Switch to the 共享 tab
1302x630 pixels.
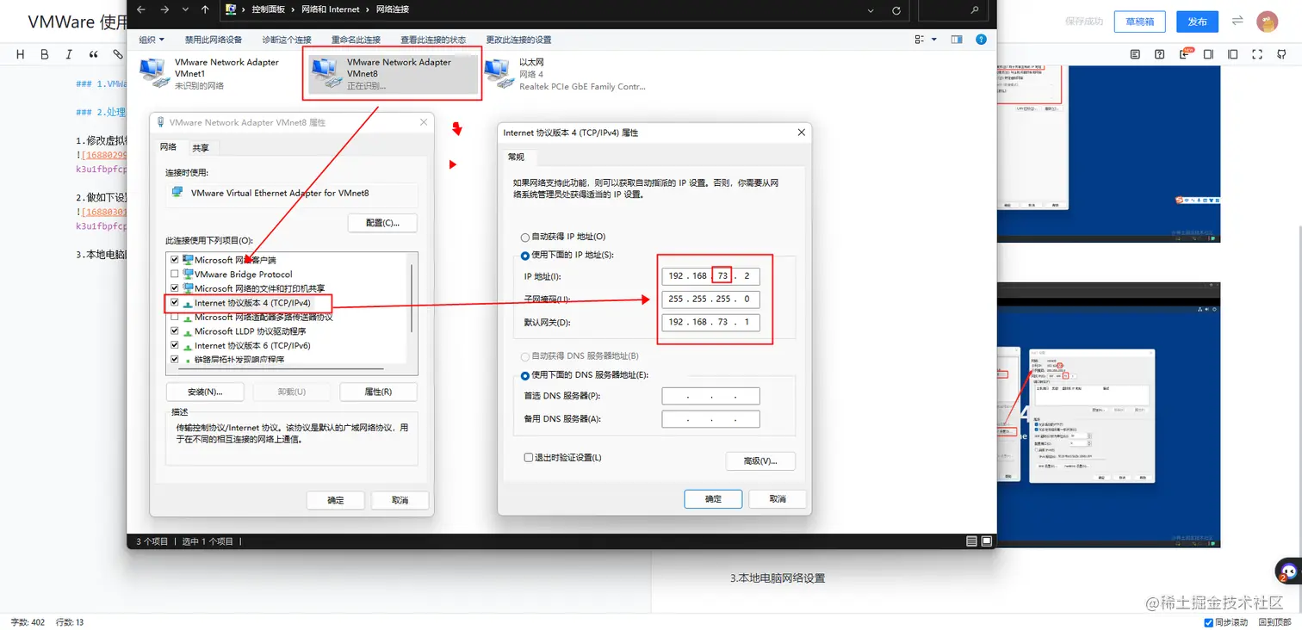(200, 148)
